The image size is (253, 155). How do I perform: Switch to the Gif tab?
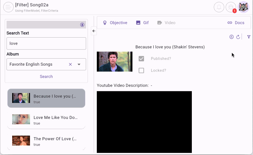[142, 23]
